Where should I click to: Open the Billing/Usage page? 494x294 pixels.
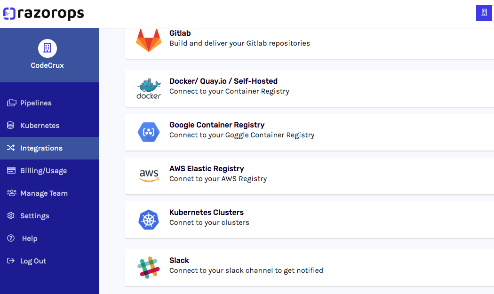tap(43, 171)
